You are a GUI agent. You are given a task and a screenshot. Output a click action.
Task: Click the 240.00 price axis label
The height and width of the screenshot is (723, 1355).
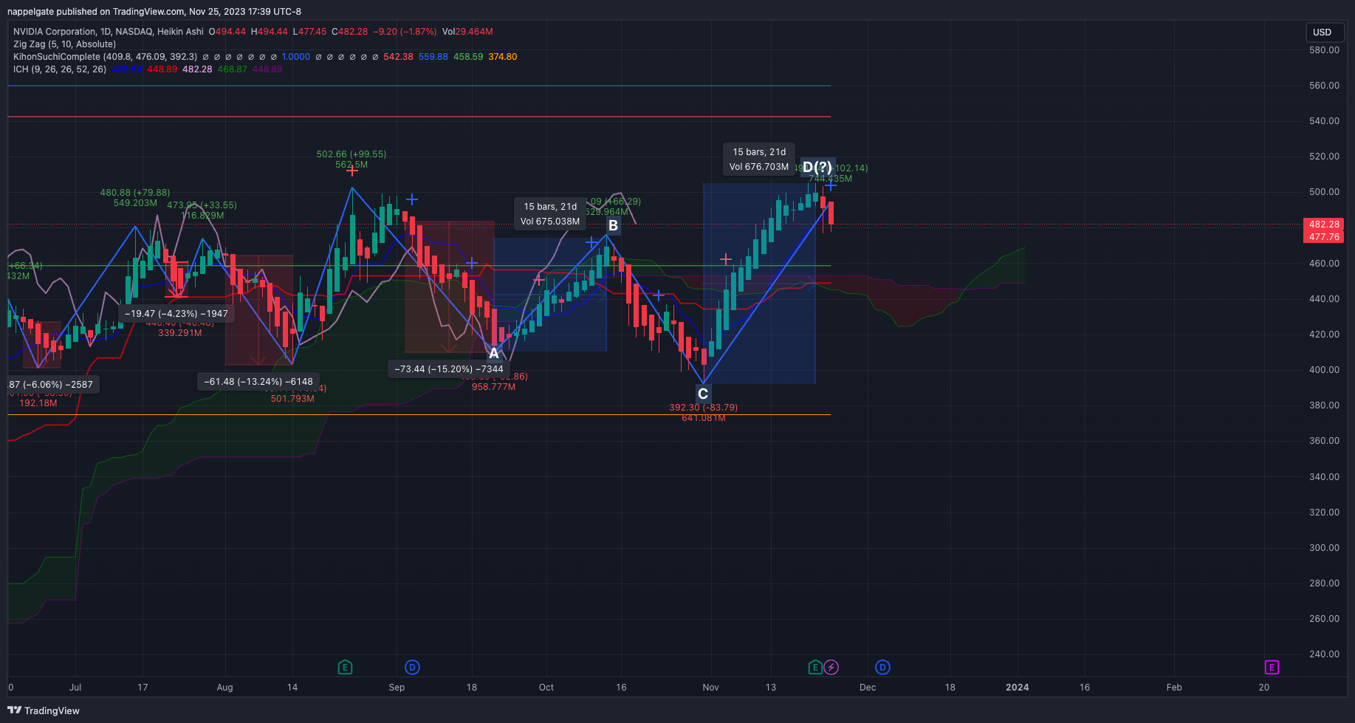point(1324,654)
